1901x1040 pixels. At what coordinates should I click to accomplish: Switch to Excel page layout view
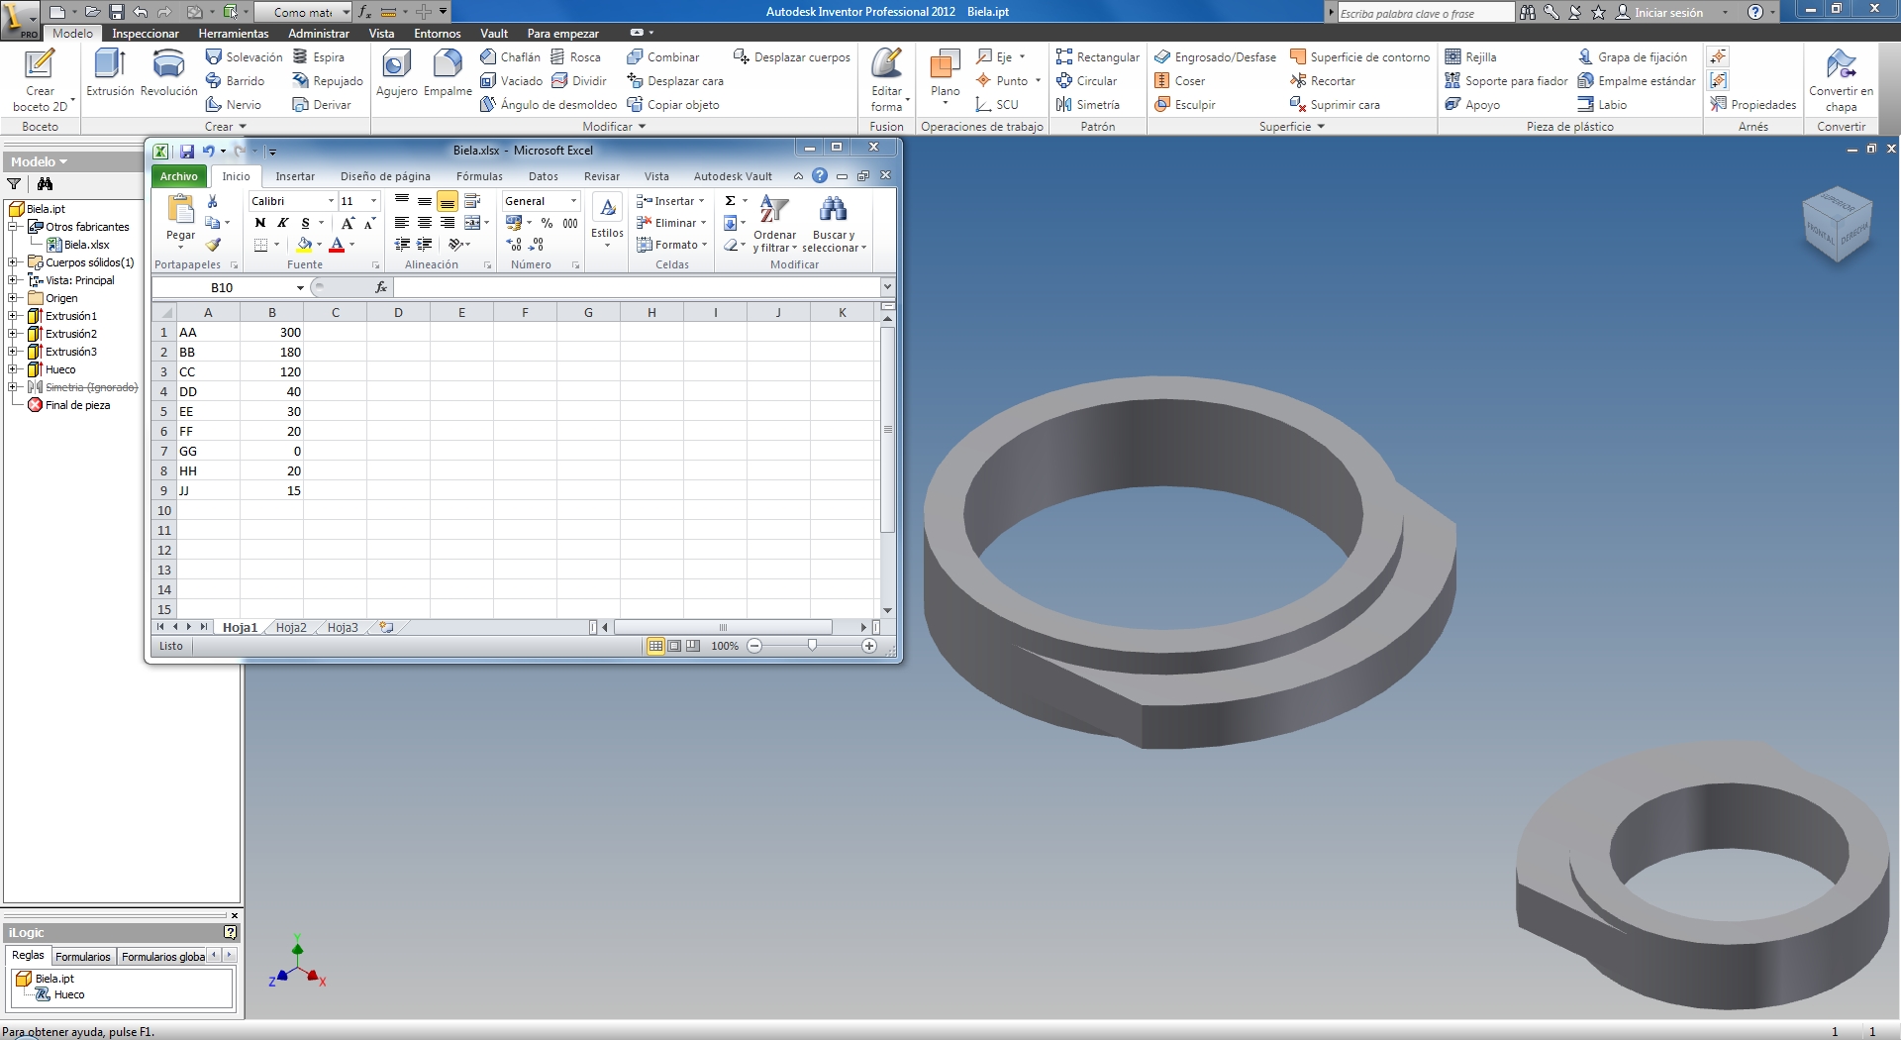(674, 646)
